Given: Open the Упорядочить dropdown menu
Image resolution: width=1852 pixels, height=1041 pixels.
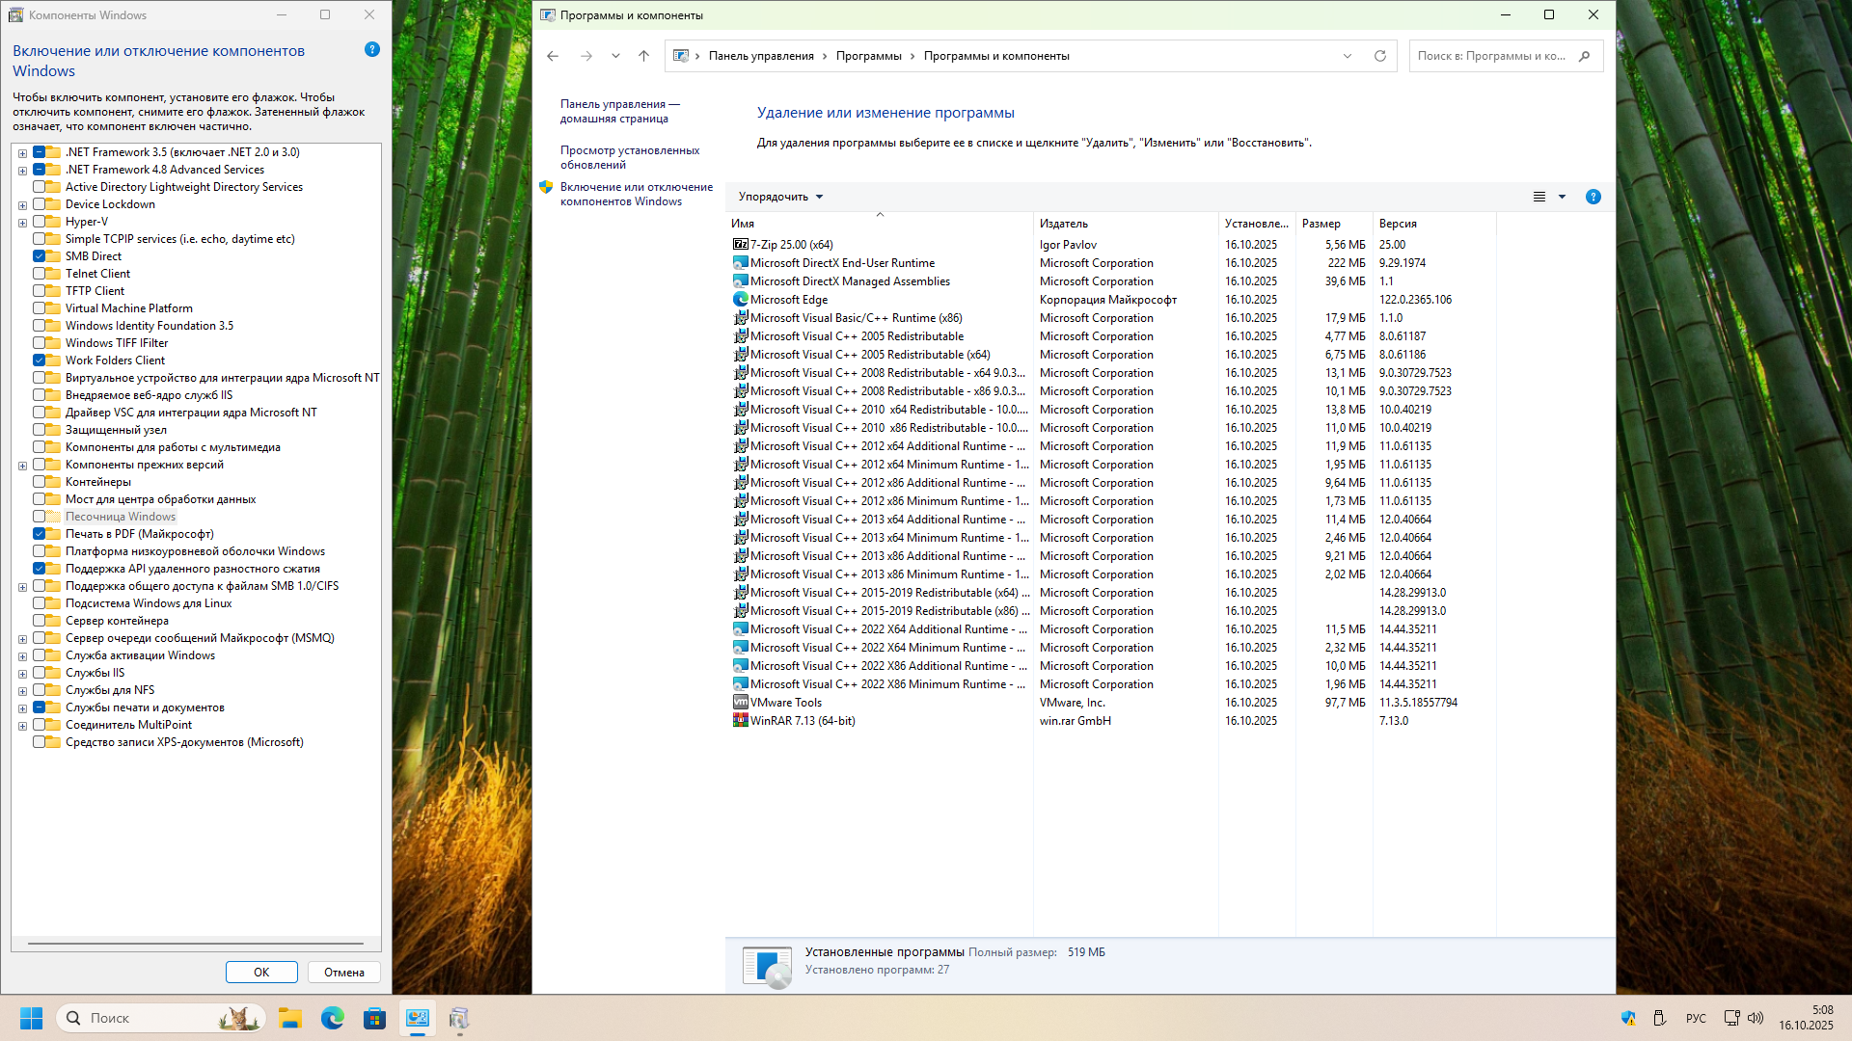Looking at the screenshot, I should [x=780, y=197].
